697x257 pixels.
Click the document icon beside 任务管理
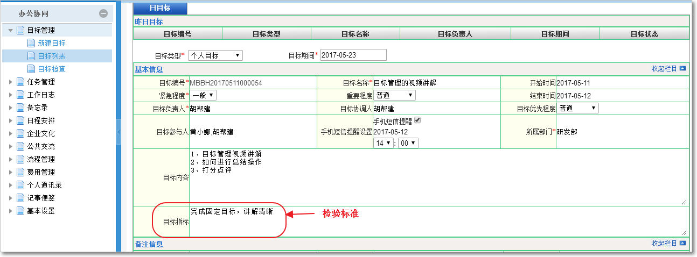[x=20, y=82]
